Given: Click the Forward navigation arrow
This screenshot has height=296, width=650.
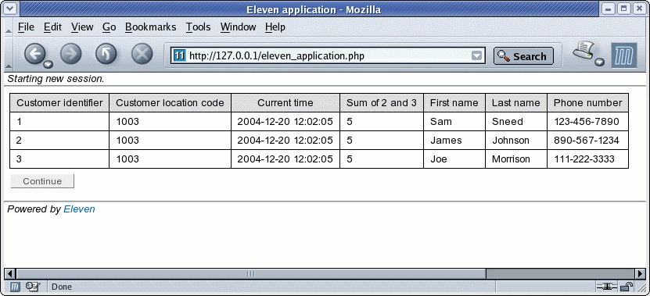Looking at the screenshot, I should pyautogui.click(x=71, y=54).
